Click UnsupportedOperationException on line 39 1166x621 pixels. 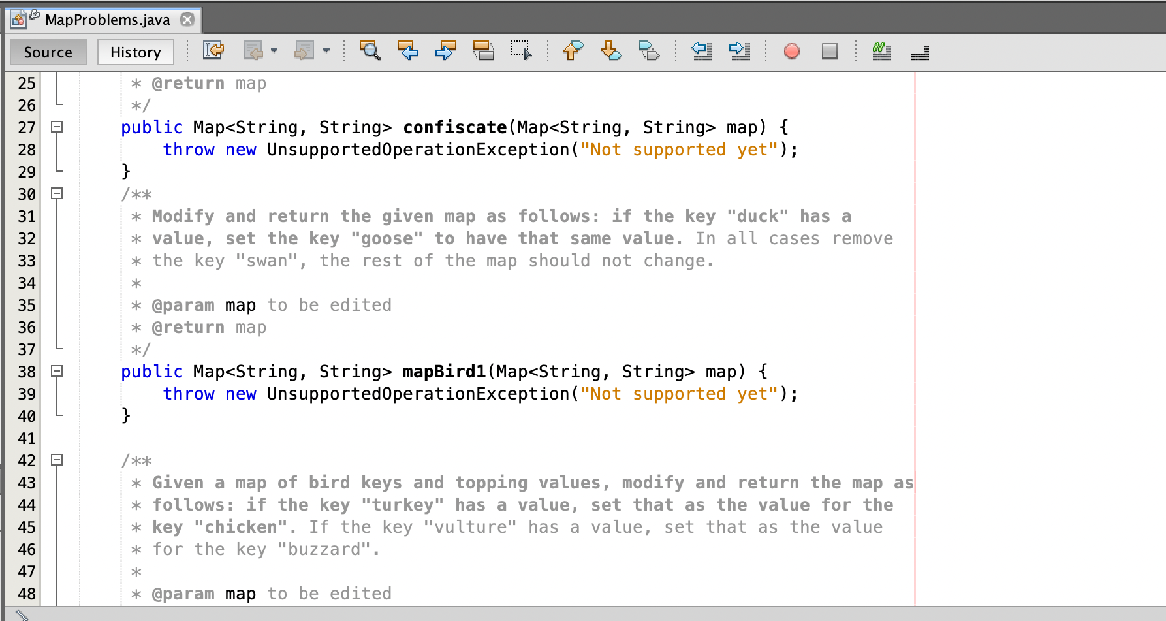(418, 394)
